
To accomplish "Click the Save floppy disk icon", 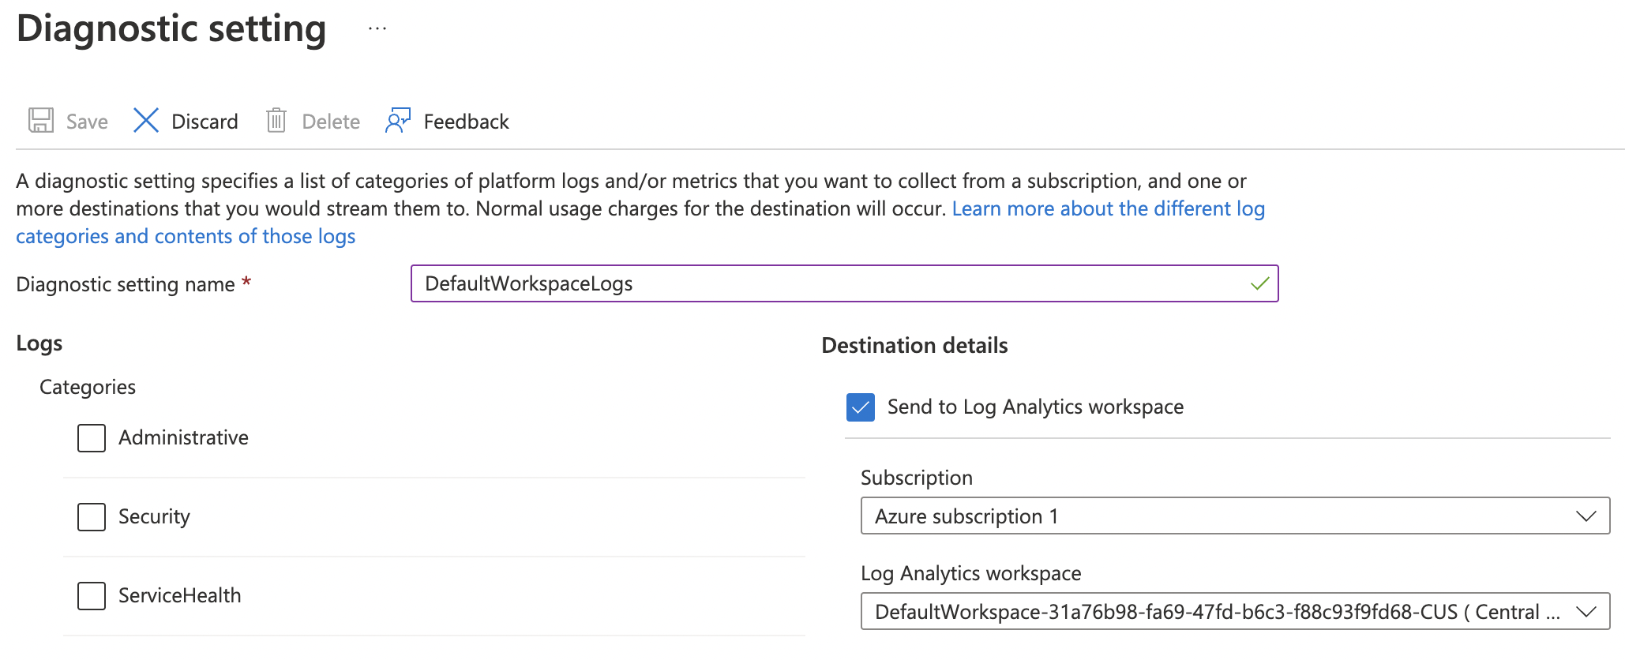I will [41, 121].
